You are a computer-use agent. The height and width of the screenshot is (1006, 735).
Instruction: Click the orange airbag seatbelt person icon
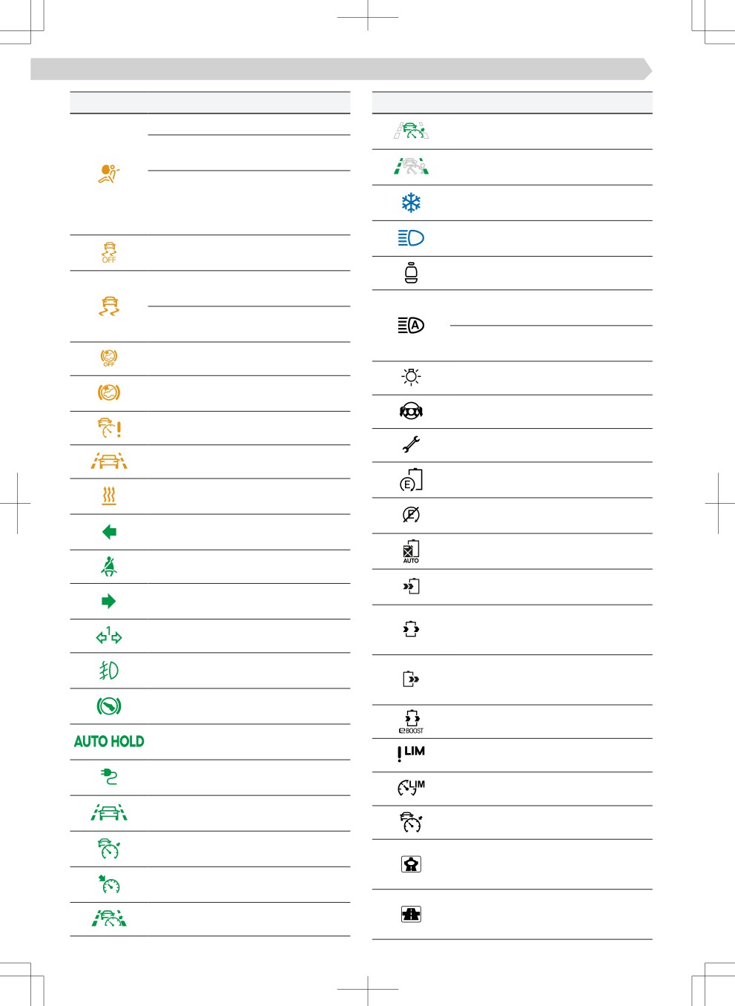109,174
